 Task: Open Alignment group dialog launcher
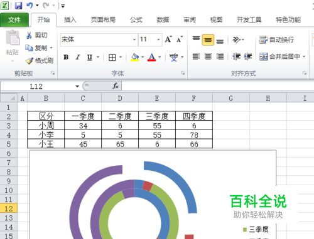(x=305, y=73)
